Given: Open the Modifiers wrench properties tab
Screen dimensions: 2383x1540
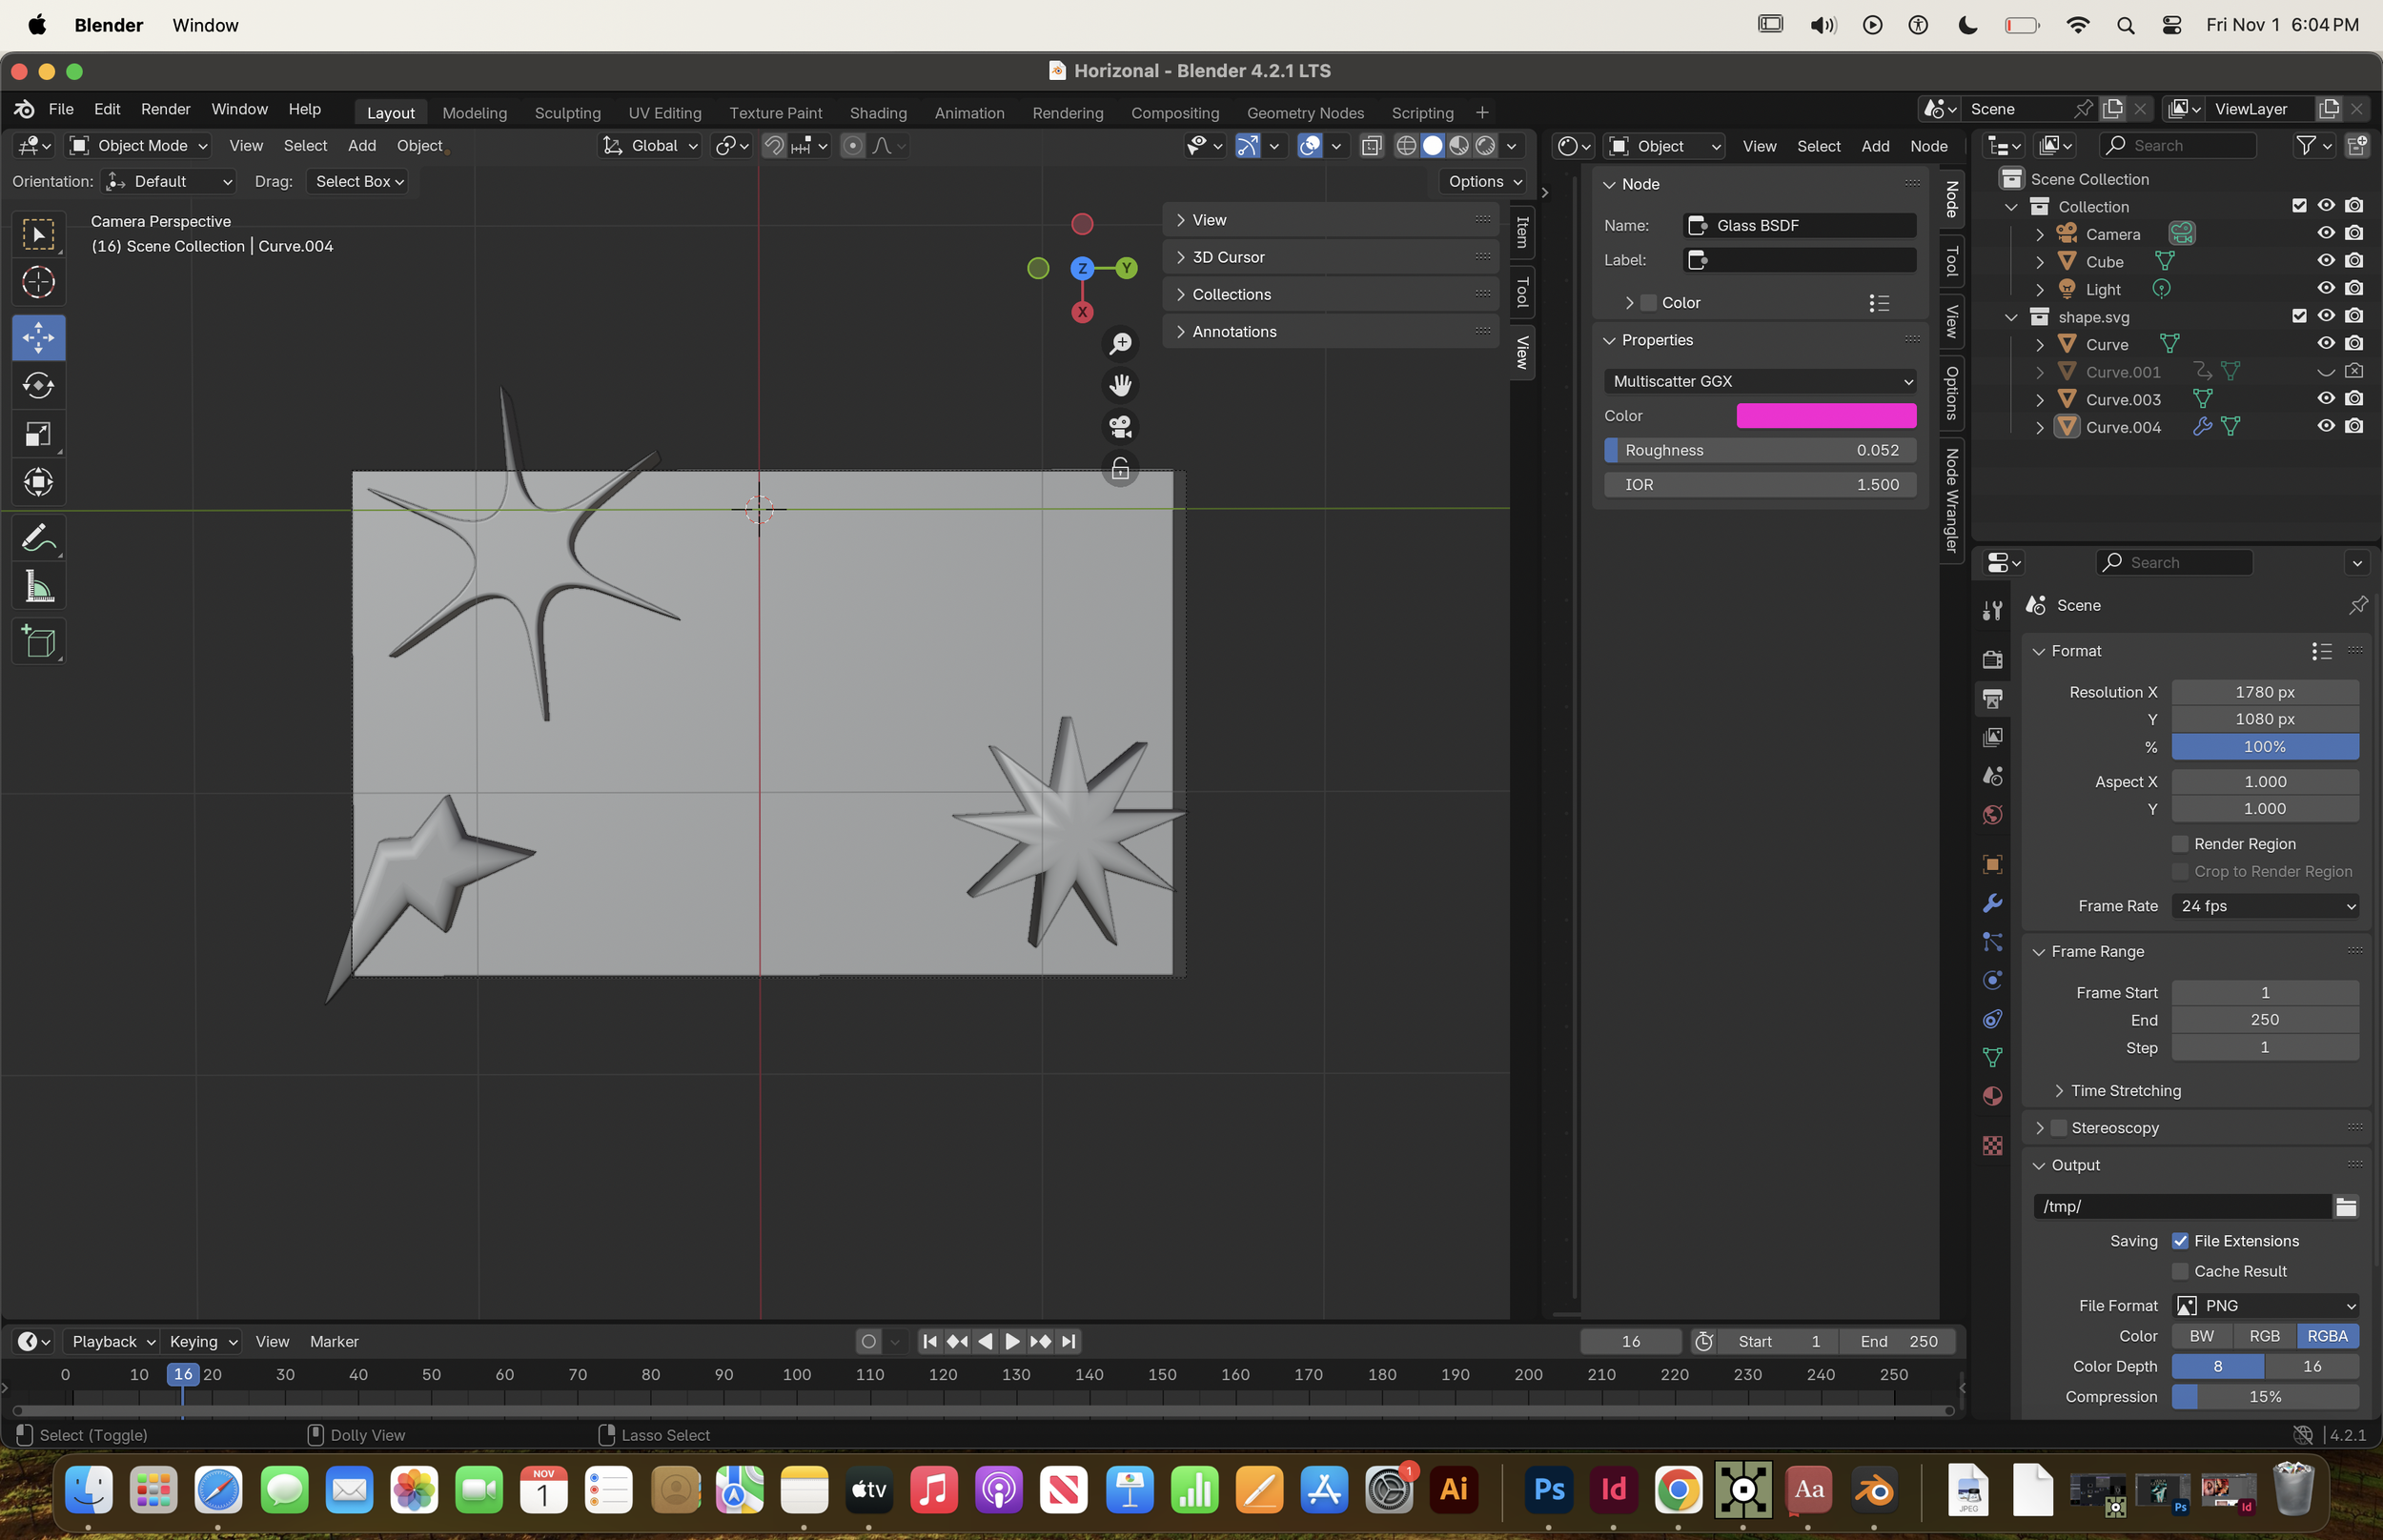Looking at the screenshot, I should (x=1992, y=903).
